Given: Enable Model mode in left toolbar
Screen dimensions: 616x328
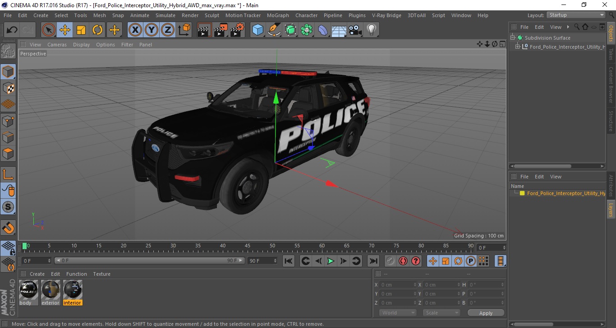Looking at the screenshot, I should click(8, 72).
